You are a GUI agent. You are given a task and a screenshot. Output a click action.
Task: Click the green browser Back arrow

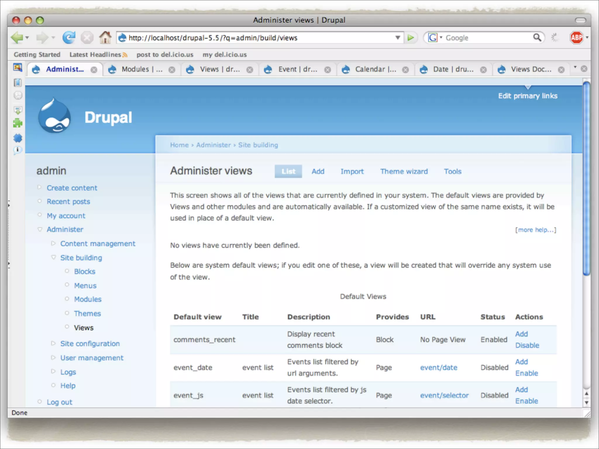(17, 37)
